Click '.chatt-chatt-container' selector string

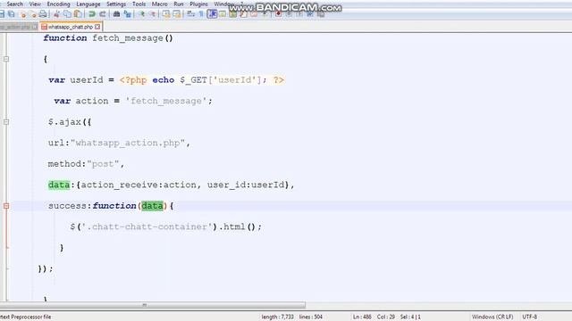click(147, 226)
